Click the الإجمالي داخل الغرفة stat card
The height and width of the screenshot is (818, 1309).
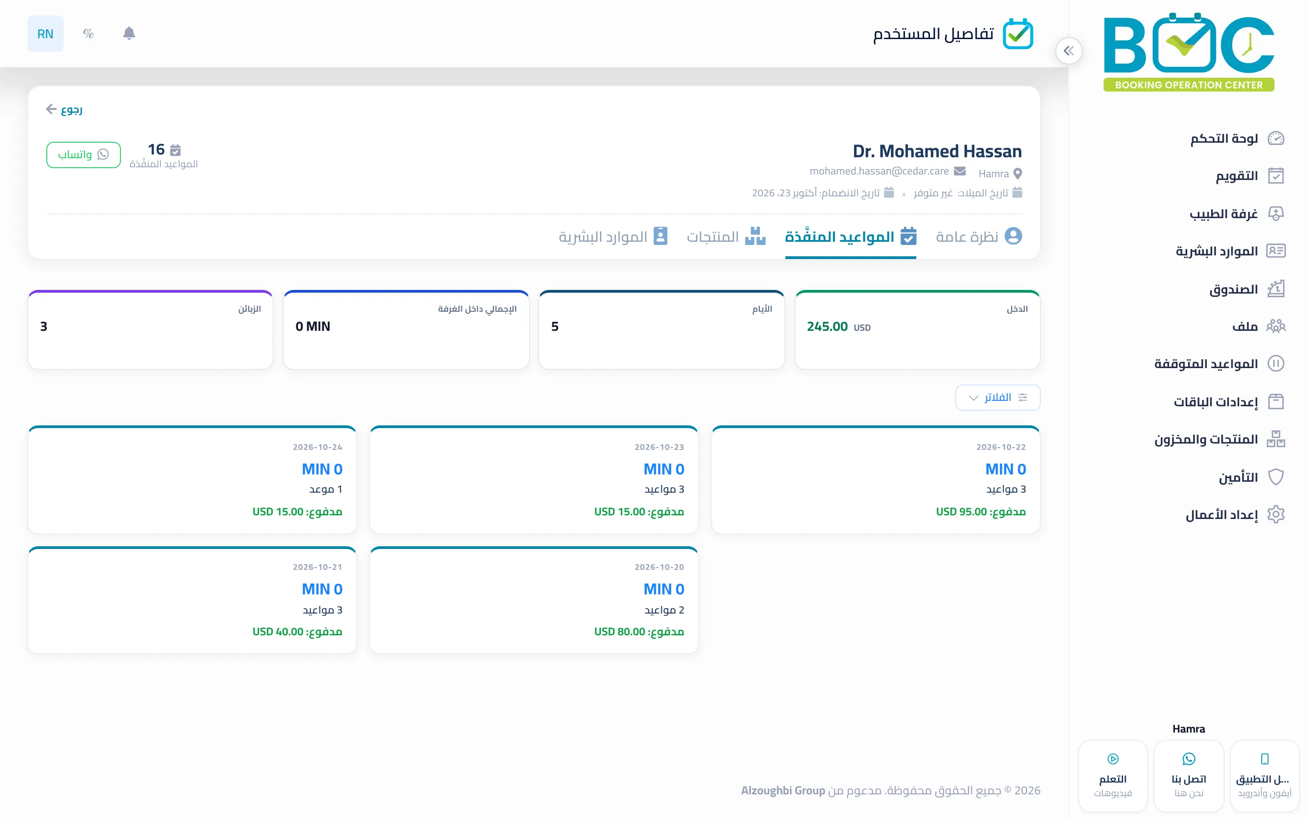pos(406,330)
